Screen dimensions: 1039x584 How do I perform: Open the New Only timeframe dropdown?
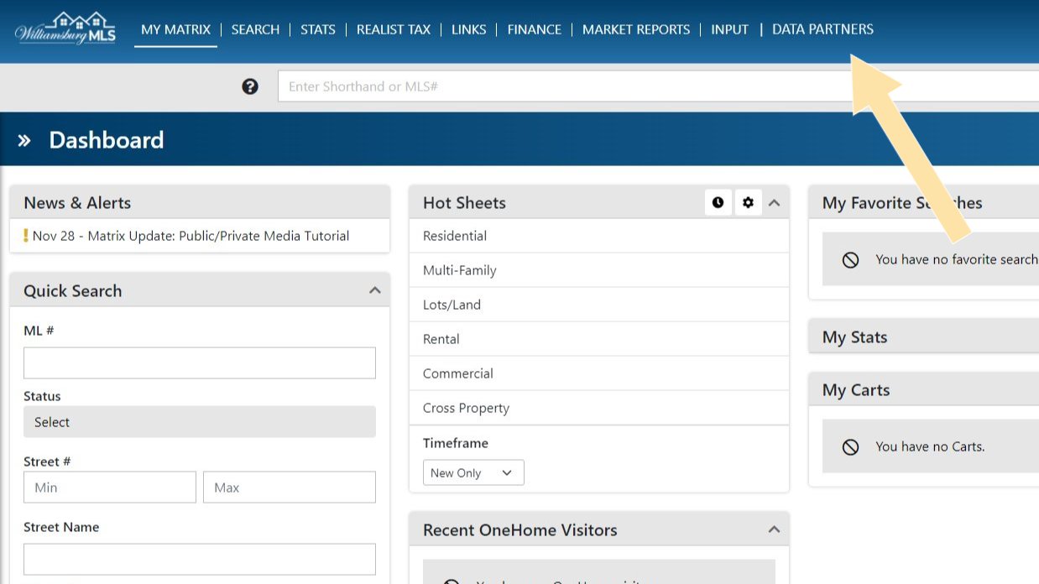coord(473,472)
